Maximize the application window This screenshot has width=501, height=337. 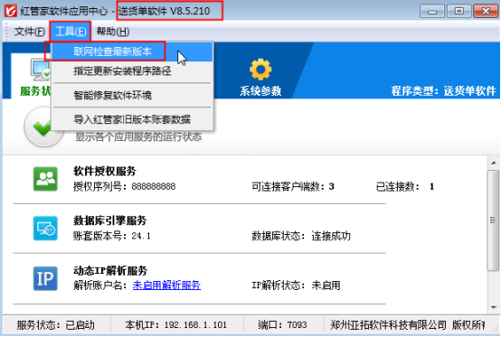459,11
